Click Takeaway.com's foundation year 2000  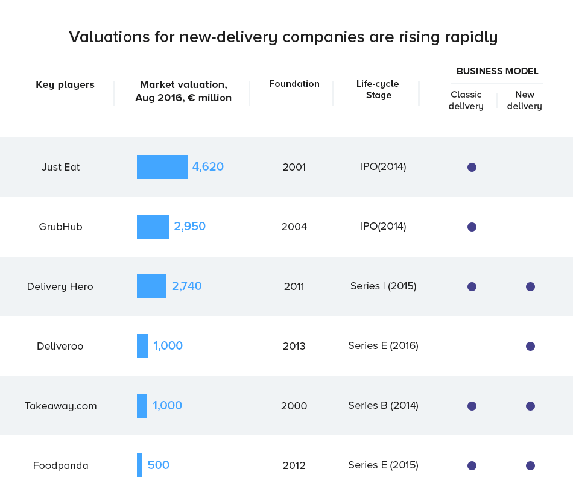(x=294, y=406)
